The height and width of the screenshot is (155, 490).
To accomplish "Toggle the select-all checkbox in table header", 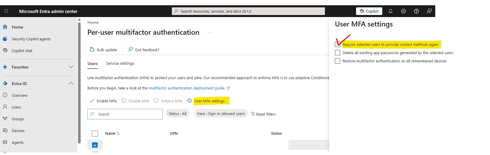I will tap(95, 134).
